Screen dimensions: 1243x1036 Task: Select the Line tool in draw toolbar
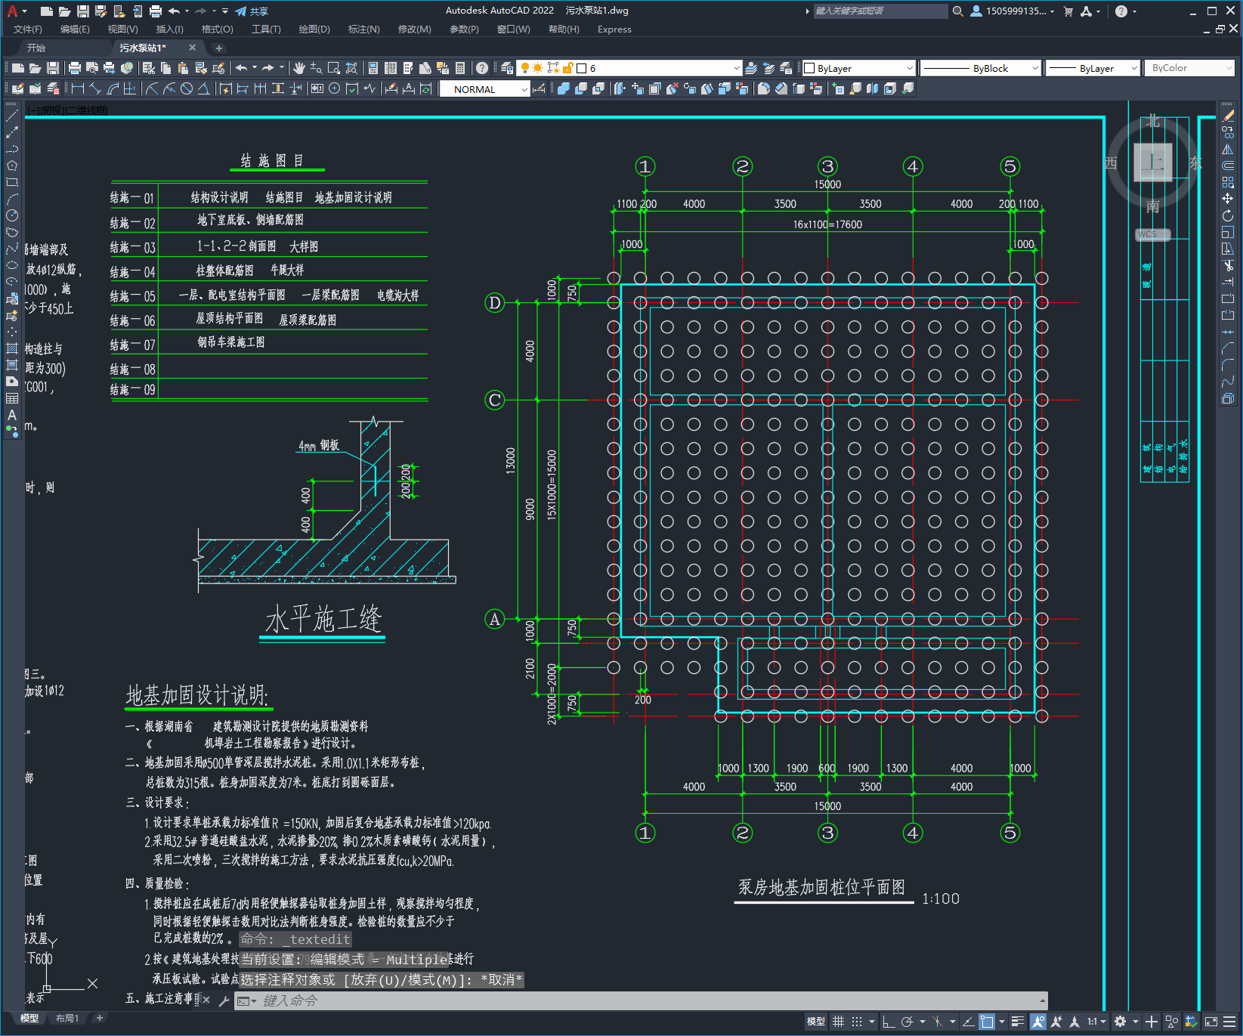pyautogui.click(x=12, y=116)
